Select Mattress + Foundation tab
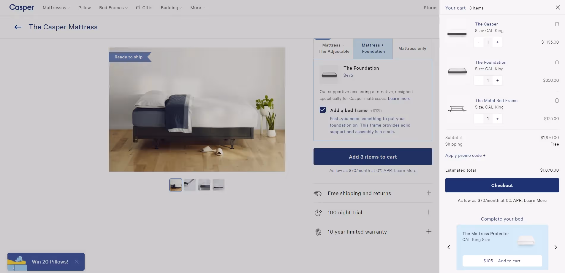The height and width of the screenshot is (273, 565). pos(373,48)
